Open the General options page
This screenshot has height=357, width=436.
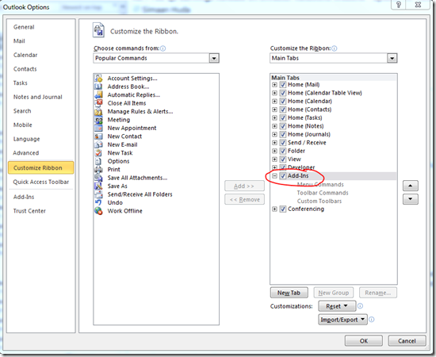[x=24, y=27]
